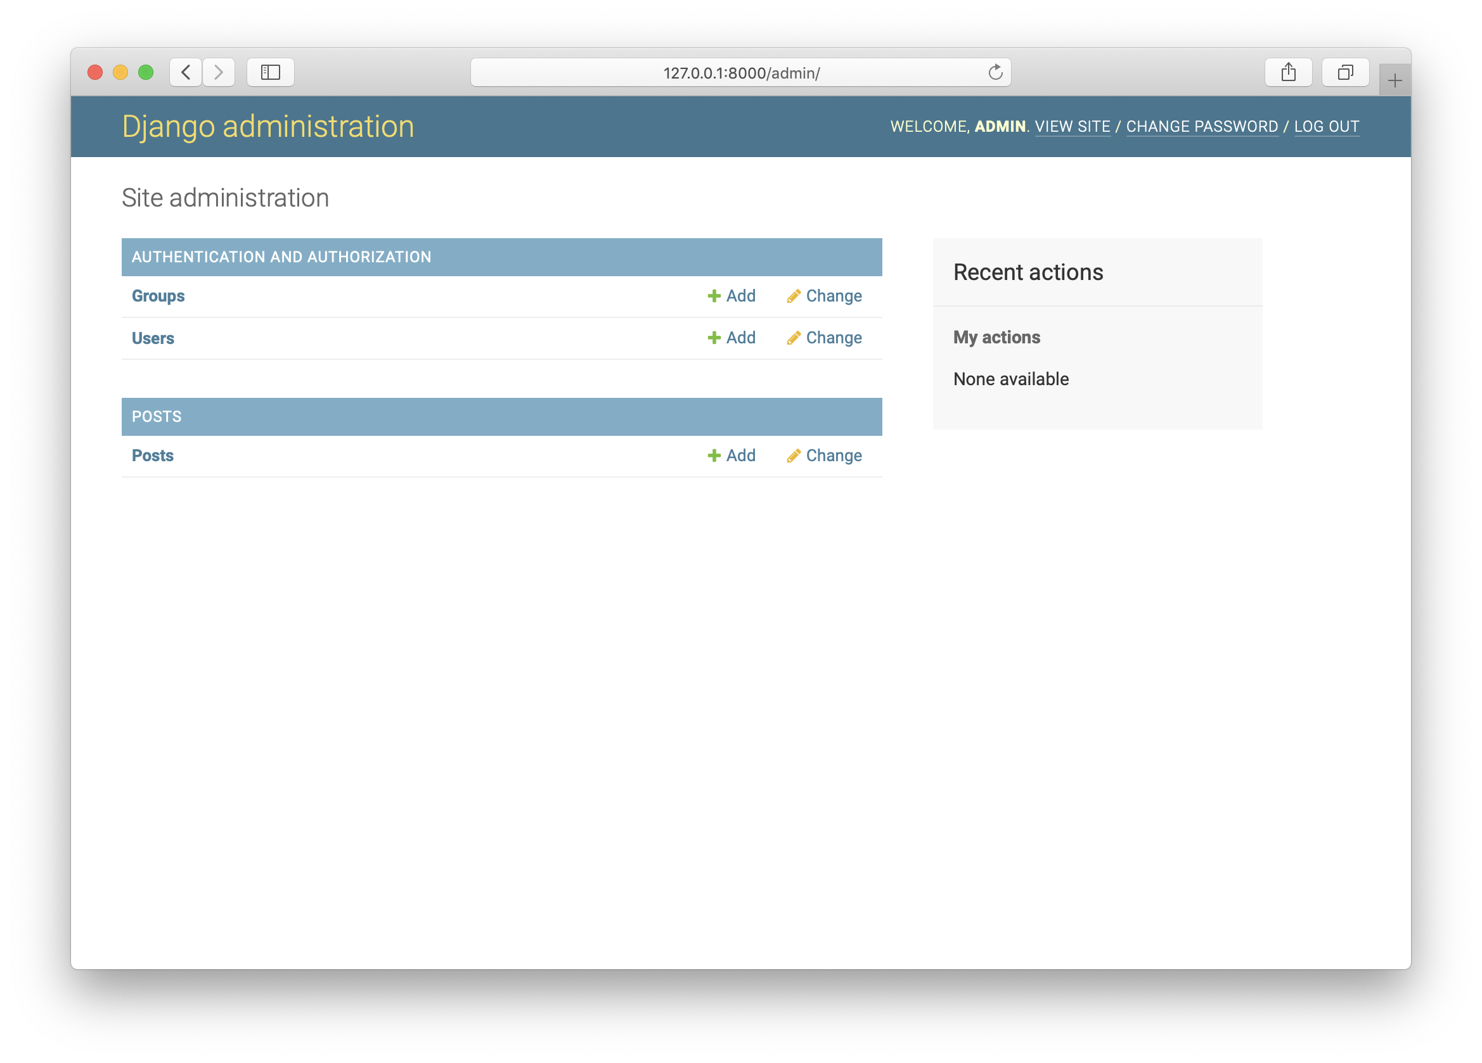Open Authentication and Authorization section header
The image size is (1482, 1063).
[281, 257]
